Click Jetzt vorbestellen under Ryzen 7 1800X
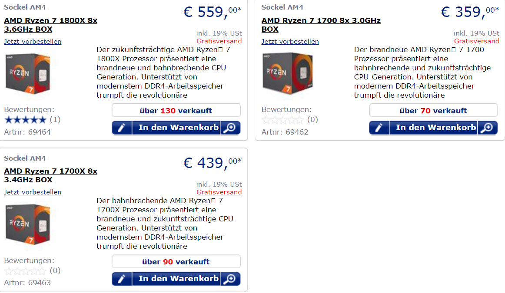This screenshot has height=293, width=505. 33,42
